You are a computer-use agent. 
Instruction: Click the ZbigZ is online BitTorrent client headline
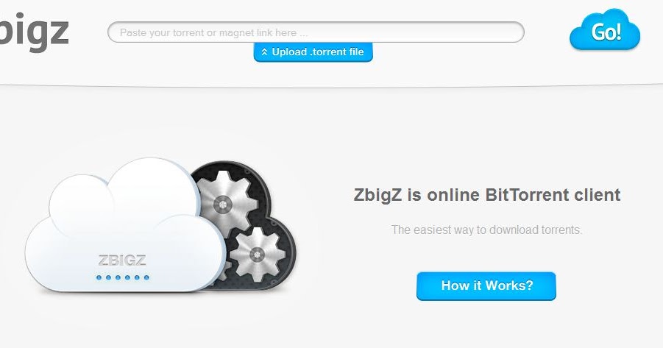coord(487,196)
